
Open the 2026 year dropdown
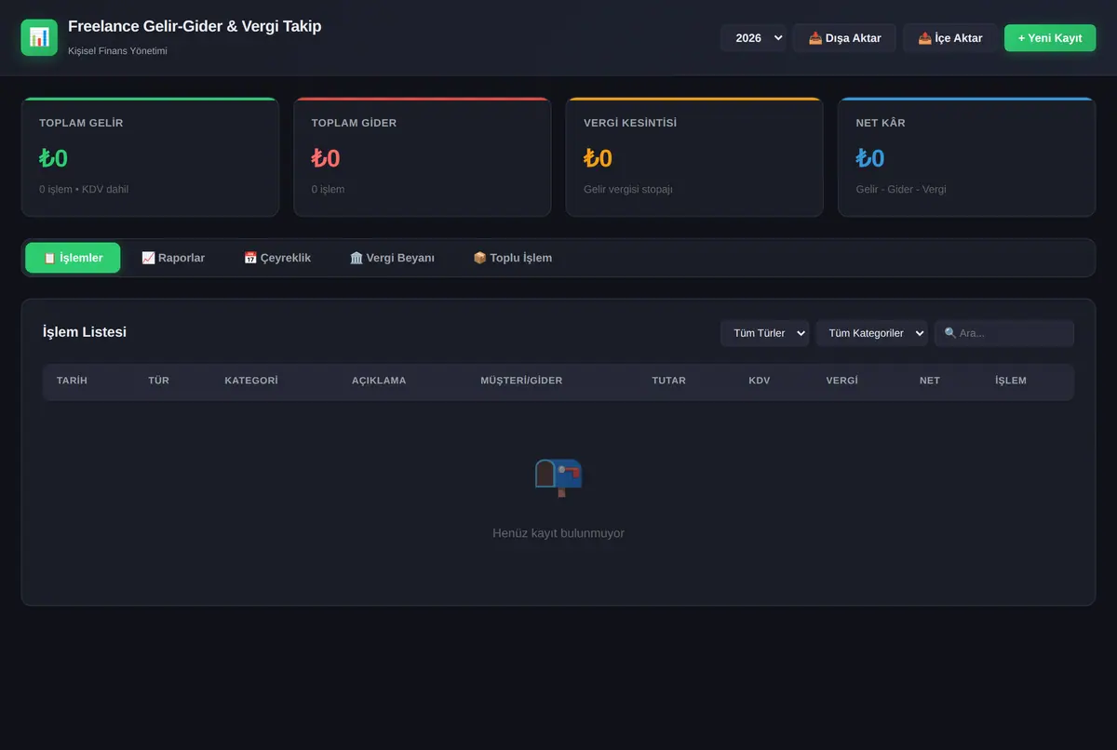[x=753, y=38]
